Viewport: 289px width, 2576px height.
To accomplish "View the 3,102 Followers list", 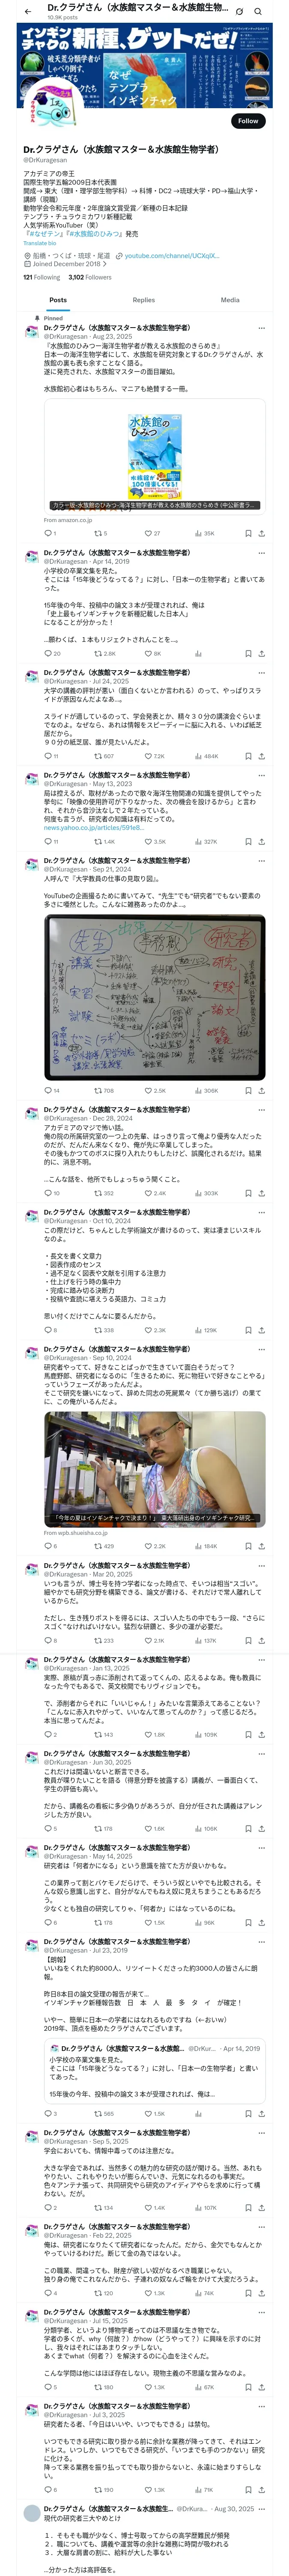I will 89,277.
